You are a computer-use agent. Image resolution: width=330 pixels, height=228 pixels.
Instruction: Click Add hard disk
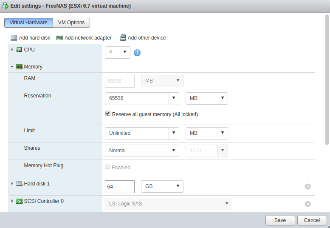tap(30, 38)
